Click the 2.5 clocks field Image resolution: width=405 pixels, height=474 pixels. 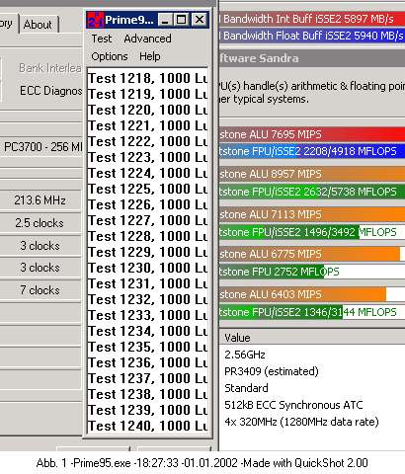pyautogui.click(x=40, y=223)
